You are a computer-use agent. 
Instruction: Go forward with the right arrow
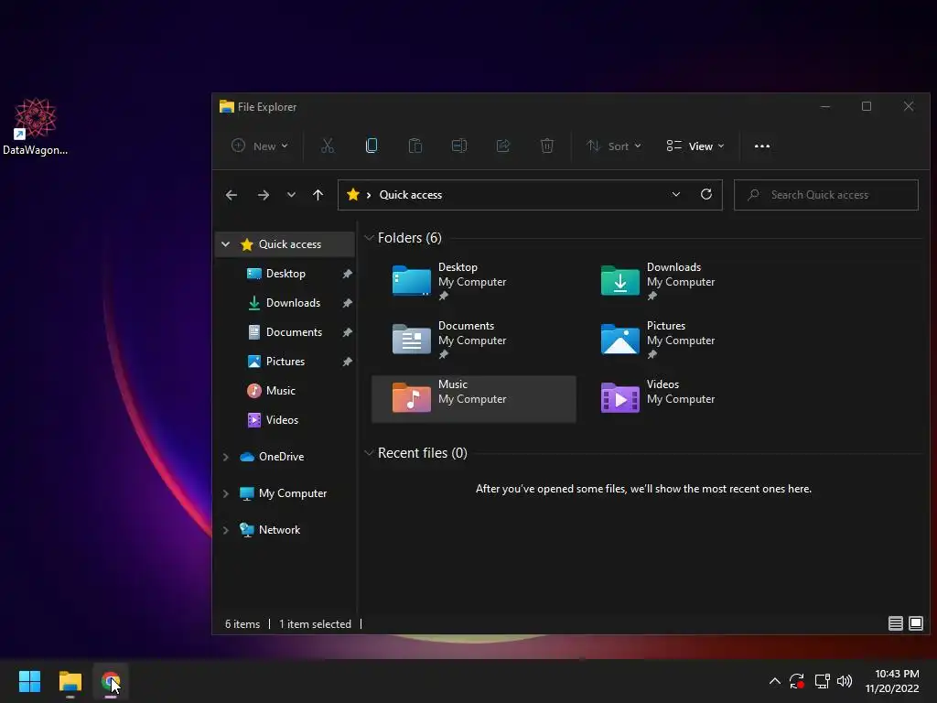[x=263, y=195]
